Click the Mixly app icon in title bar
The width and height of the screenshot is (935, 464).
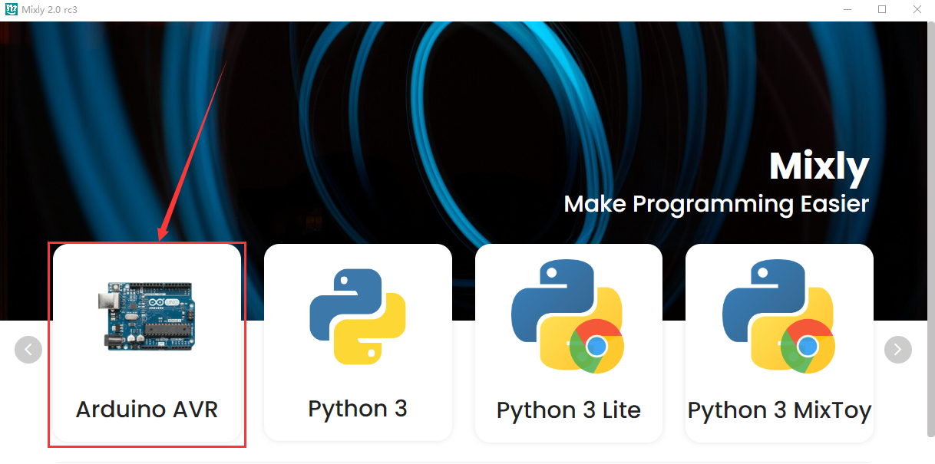(12, 10)
